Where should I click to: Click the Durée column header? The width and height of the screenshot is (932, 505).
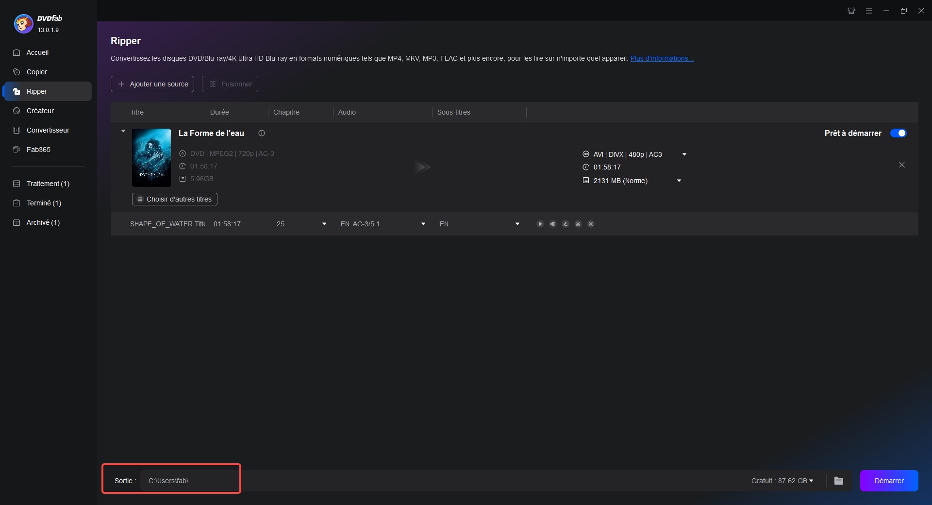pyautogui.click(x=219, y=112)
